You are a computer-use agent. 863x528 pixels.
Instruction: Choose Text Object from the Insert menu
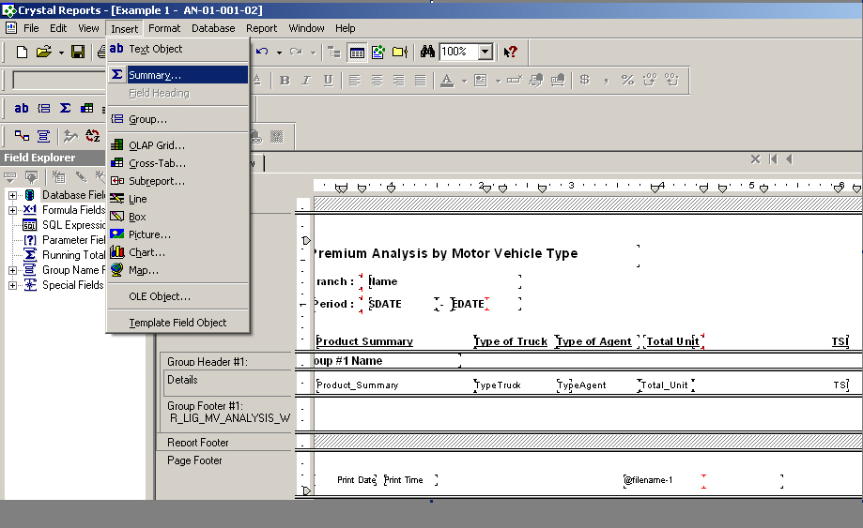pyautogui.click(x=177, y=49)
